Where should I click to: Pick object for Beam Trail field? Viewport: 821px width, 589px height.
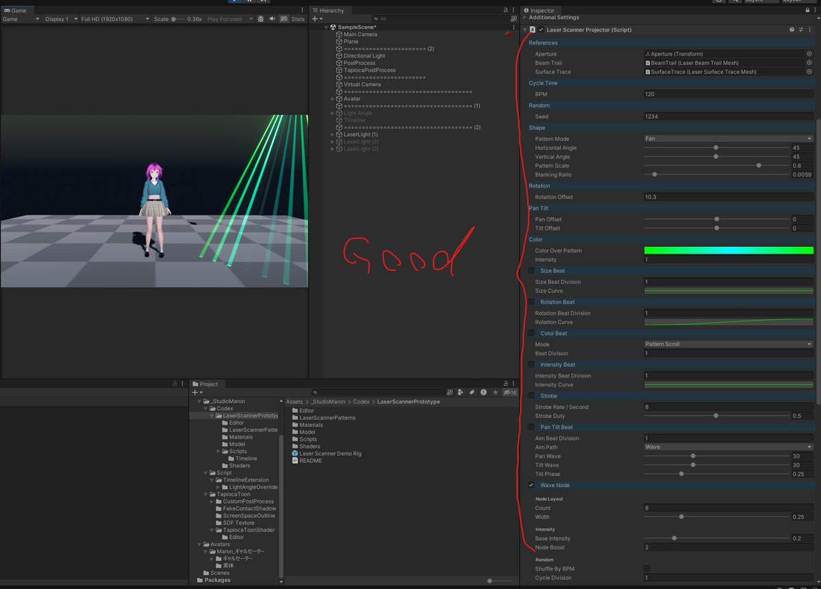tap(809, 63)
